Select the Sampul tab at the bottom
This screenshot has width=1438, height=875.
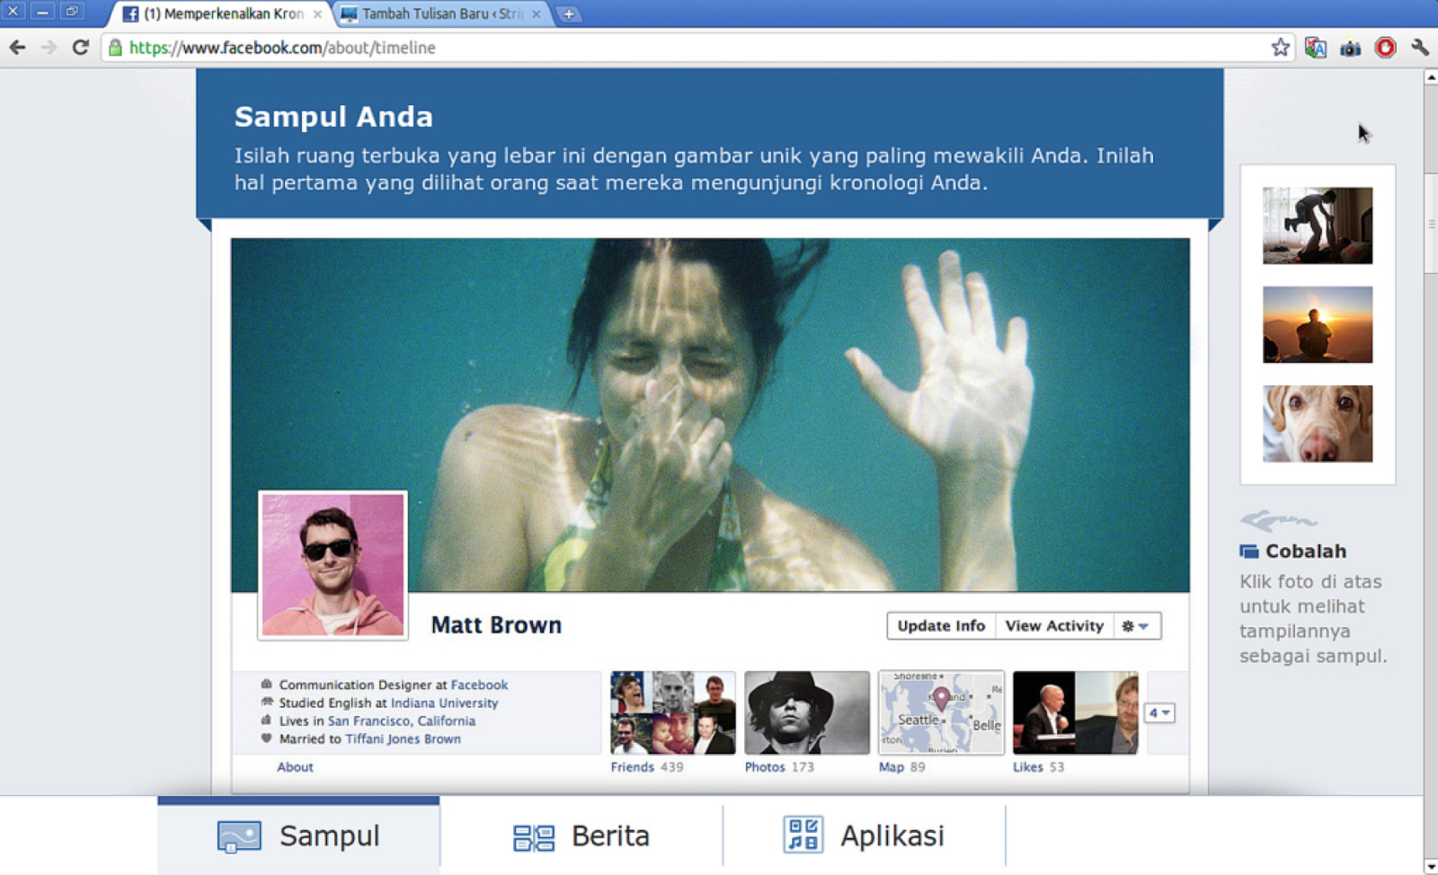coord(298,835)
